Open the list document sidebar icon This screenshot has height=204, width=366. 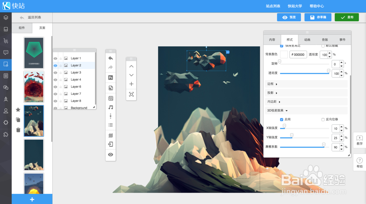tap(6, 76)
